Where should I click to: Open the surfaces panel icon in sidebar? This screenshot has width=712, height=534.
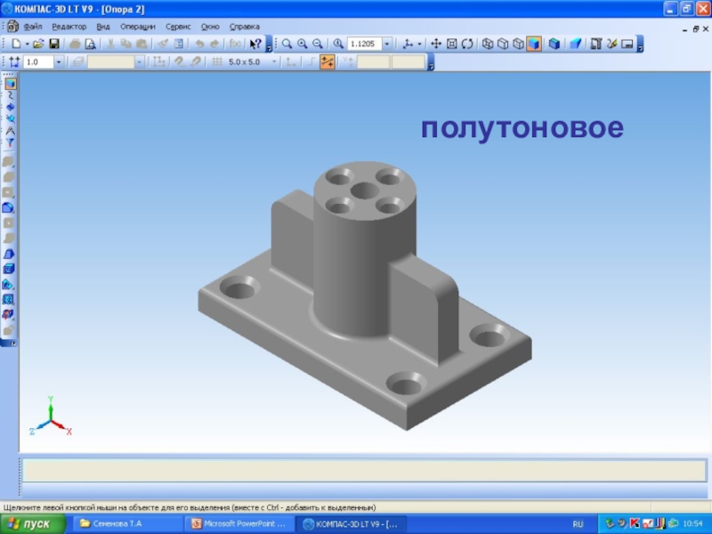point(10,107)
